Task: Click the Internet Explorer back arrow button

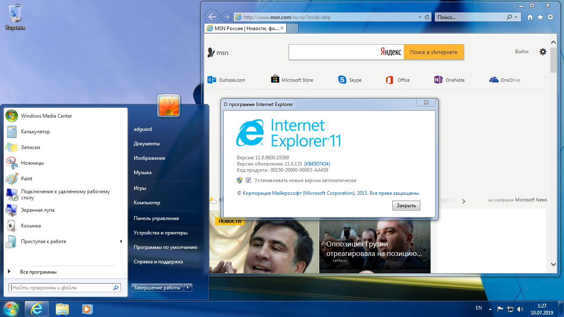Action: point(212,17)
